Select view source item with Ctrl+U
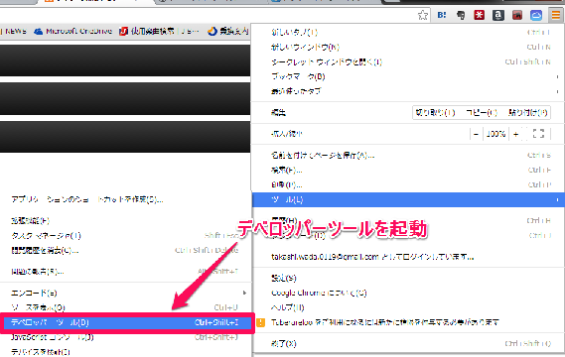 tap(125, 307)
